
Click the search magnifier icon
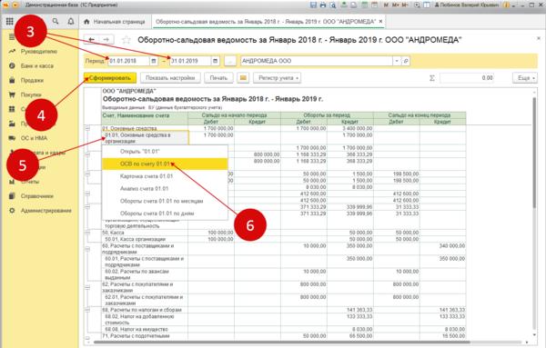[x=56, y=21]
